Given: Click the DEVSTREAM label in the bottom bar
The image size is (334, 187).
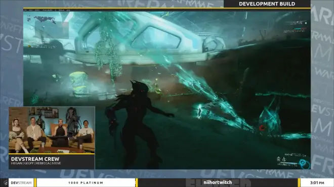Looking at the screenshot, I should click(x=21, y=183).
